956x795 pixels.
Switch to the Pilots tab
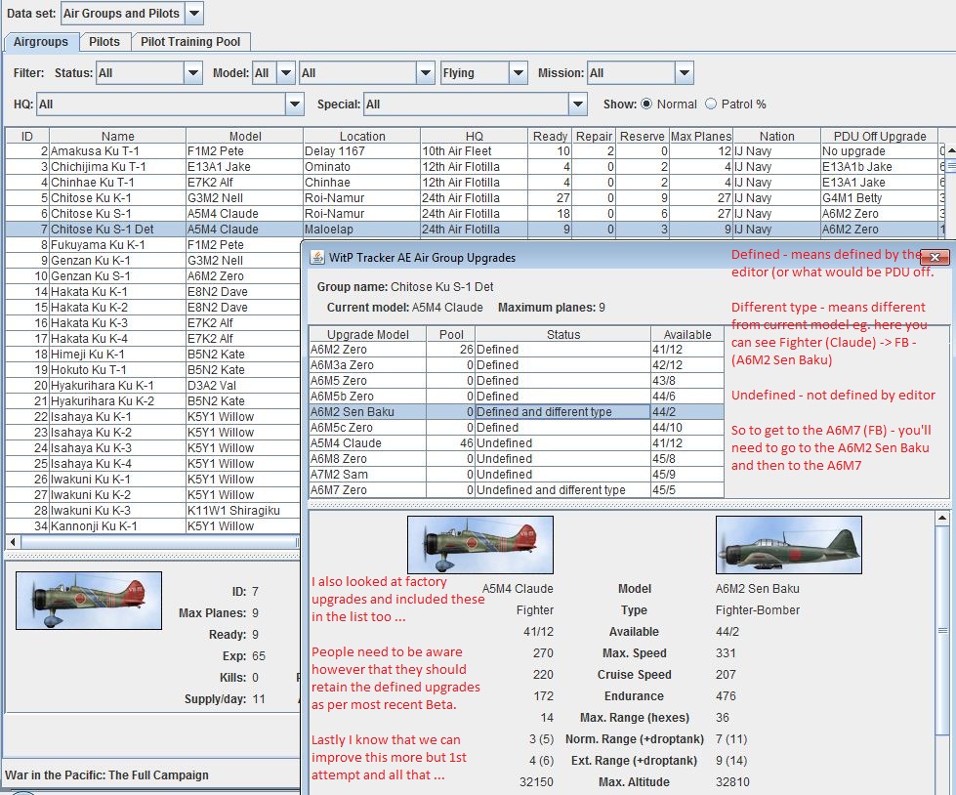click(x=104, y=42)
